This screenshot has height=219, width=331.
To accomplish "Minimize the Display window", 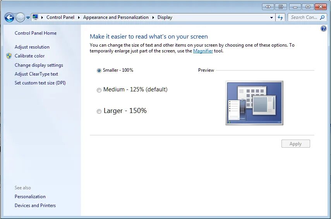I will coord(295,7).
